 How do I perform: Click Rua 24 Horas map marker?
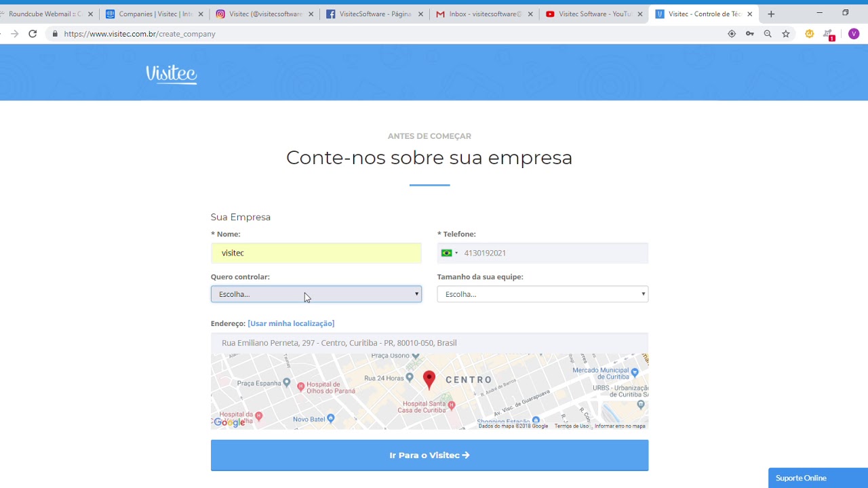point(410,378)
